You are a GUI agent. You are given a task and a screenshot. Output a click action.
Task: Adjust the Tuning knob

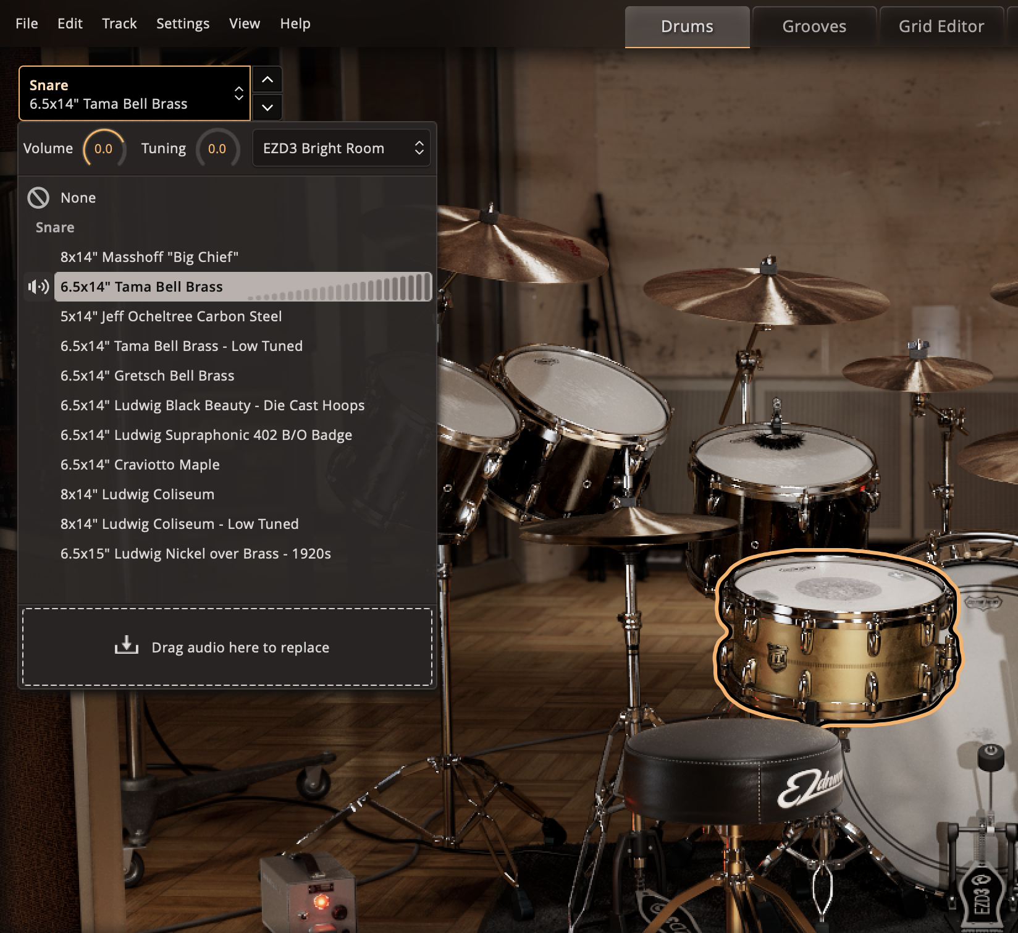point(217,148)
